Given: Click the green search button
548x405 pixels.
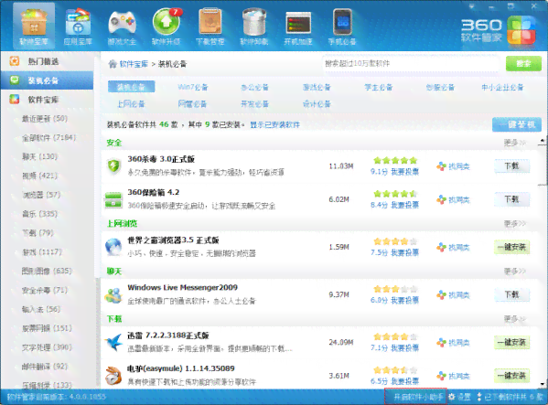Looking at the screenshot, I should (x=523, y=64).
